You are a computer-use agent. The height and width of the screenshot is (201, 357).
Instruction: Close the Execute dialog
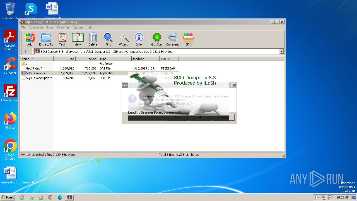coord(234,85)
